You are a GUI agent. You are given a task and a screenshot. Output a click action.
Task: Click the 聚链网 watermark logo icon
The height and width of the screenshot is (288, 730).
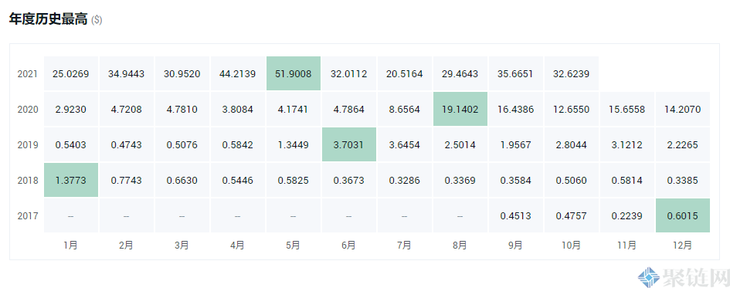649,278
